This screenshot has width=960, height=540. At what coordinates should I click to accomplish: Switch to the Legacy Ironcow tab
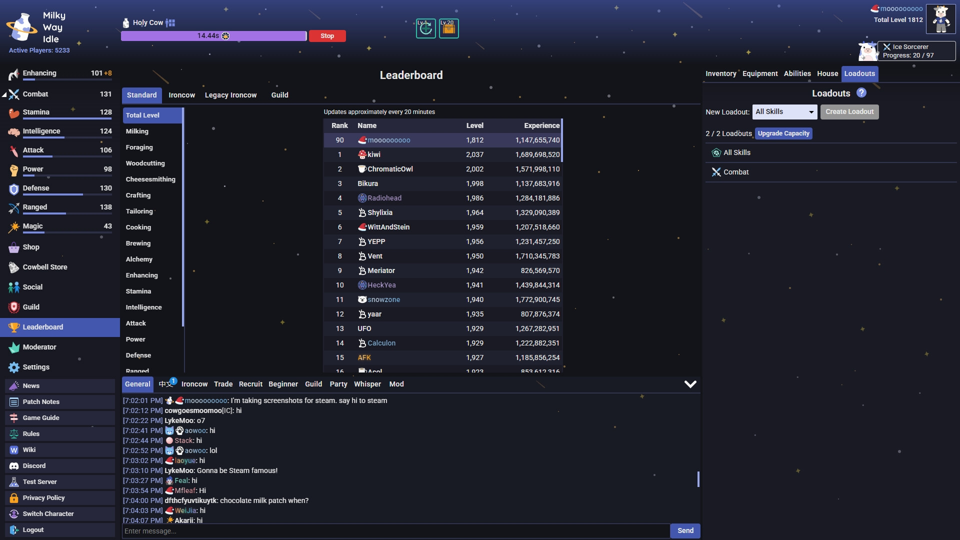230,95
